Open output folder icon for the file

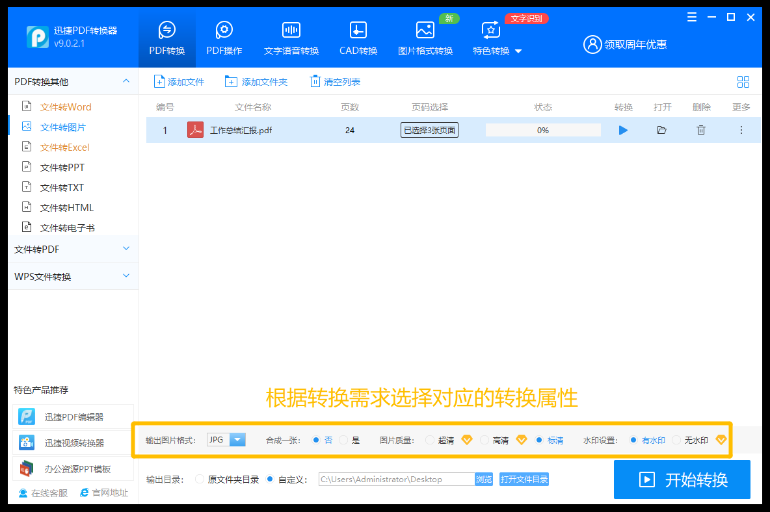[x=661, y=130]
